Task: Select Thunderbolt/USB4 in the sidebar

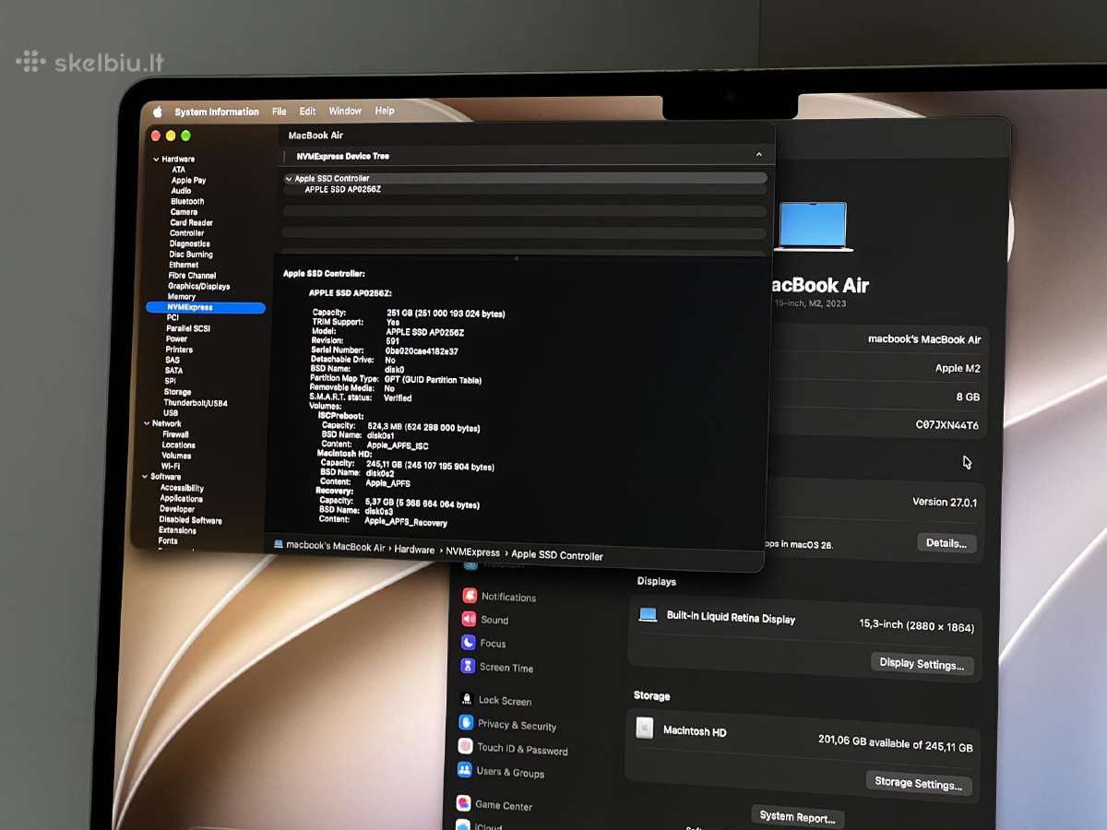Action: click(196, 403)
